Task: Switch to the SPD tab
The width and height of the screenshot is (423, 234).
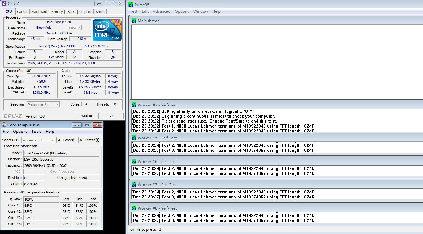Action: [x=71, y=12]
